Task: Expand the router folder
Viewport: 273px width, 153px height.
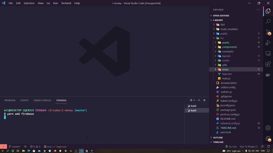Action: click(x=236, y=60)
